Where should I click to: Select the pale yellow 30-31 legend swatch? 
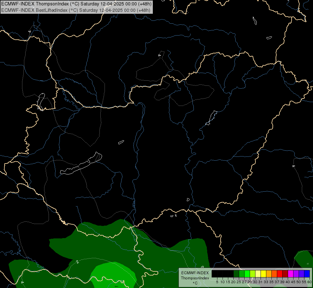(258, 274)
